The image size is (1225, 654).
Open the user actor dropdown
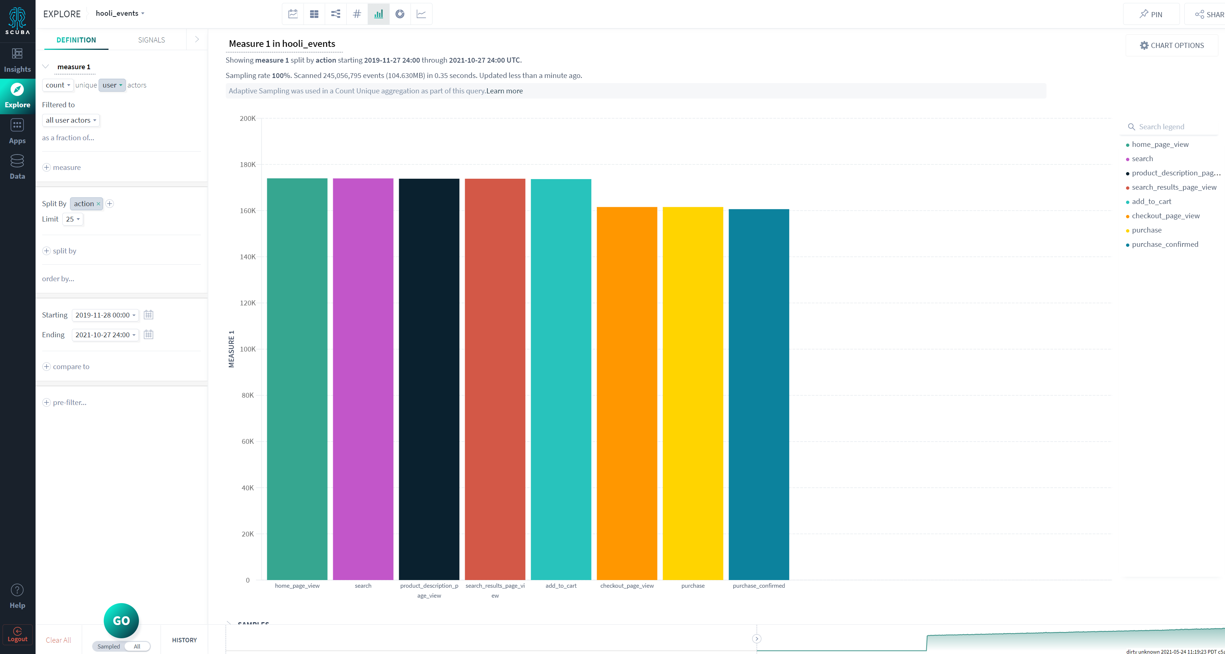point(112,85)
